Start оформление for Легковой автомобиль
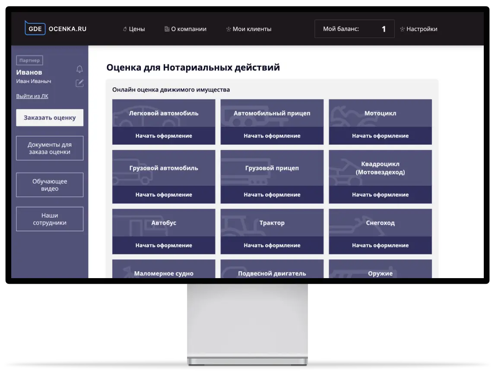Screen dimensions: 495x374 pyautogui.click(x=164, y=136)
